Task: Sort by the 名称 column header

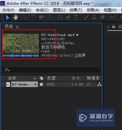Action: [12, 78]
